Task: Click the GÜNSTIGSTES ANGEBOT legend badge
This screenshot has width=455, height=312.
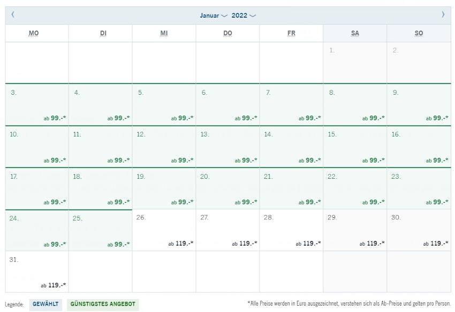Action: [102, 304]
